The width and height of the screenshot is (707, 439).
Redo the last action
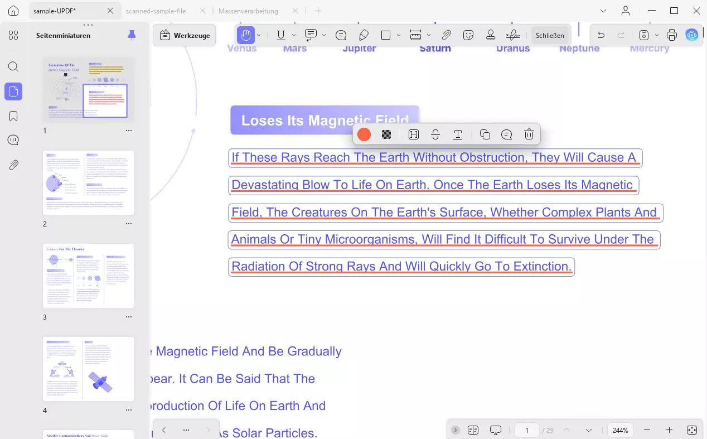(621, 35)
